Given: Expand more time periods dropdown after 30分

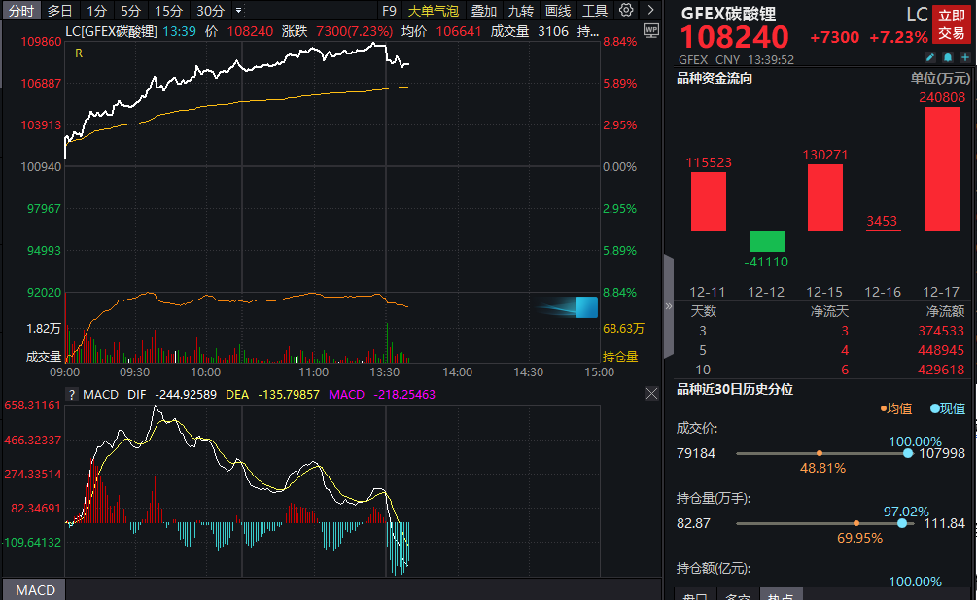Looking at the screenshot, I should (238, 11).
